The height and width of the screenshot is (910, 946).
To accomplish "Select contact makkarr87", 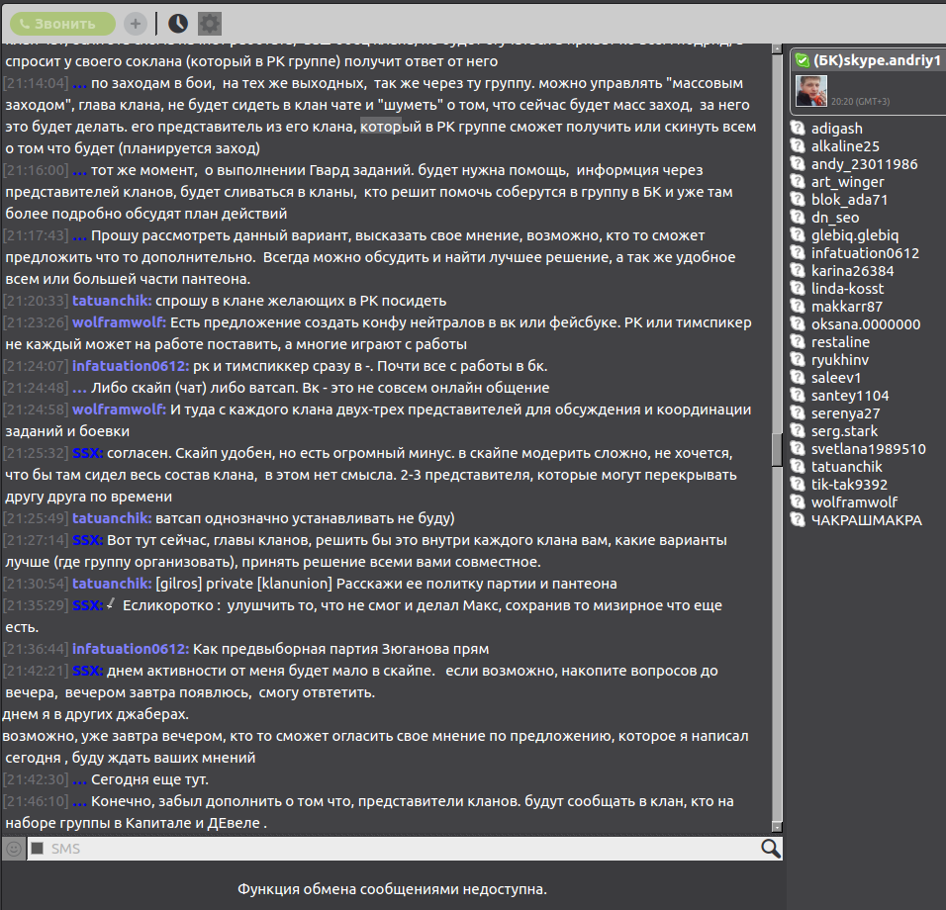I will (x=846, y=307).
